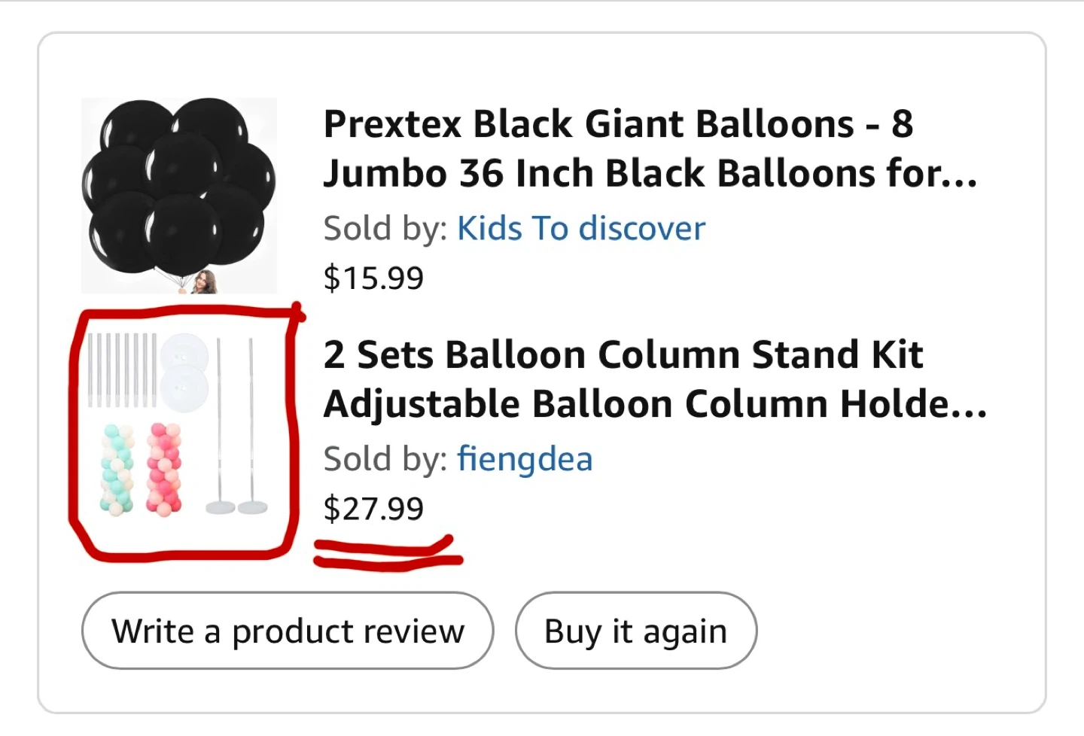Open the black giant balloons product thumbnail
This screenshot has height=736, width=1084.
tap(178, 195)
